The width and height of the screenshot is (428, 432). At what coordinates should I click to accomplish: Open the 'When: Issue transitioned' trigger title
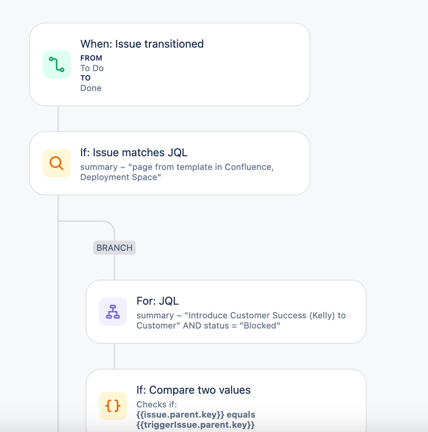point(142,44)
